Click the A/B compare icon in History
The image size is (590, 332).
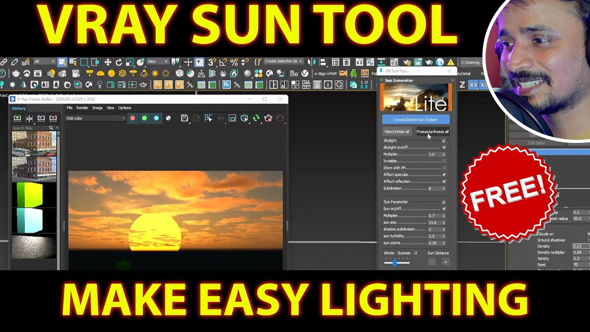[29, 119]
